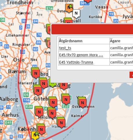This screenshot has width=133, height=140.
Task: Click the E14 road shield
Action: (49, 8)
